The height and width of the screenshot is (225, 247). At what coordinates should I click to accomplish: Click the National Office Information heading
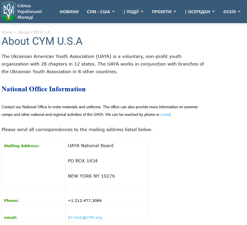[x=44, y=89]
